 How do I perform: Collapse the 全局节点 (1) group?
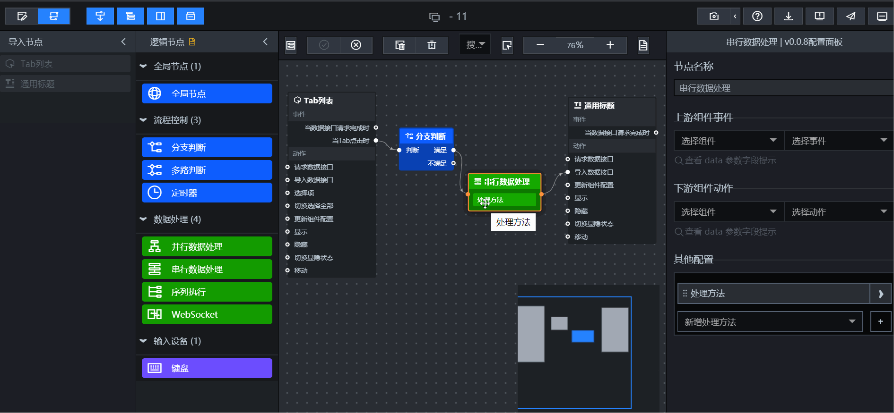(x=143, y=66)
